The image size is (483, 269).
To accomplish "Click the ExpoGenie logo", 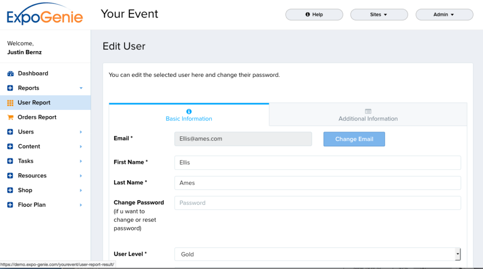I will click(45, 15).
